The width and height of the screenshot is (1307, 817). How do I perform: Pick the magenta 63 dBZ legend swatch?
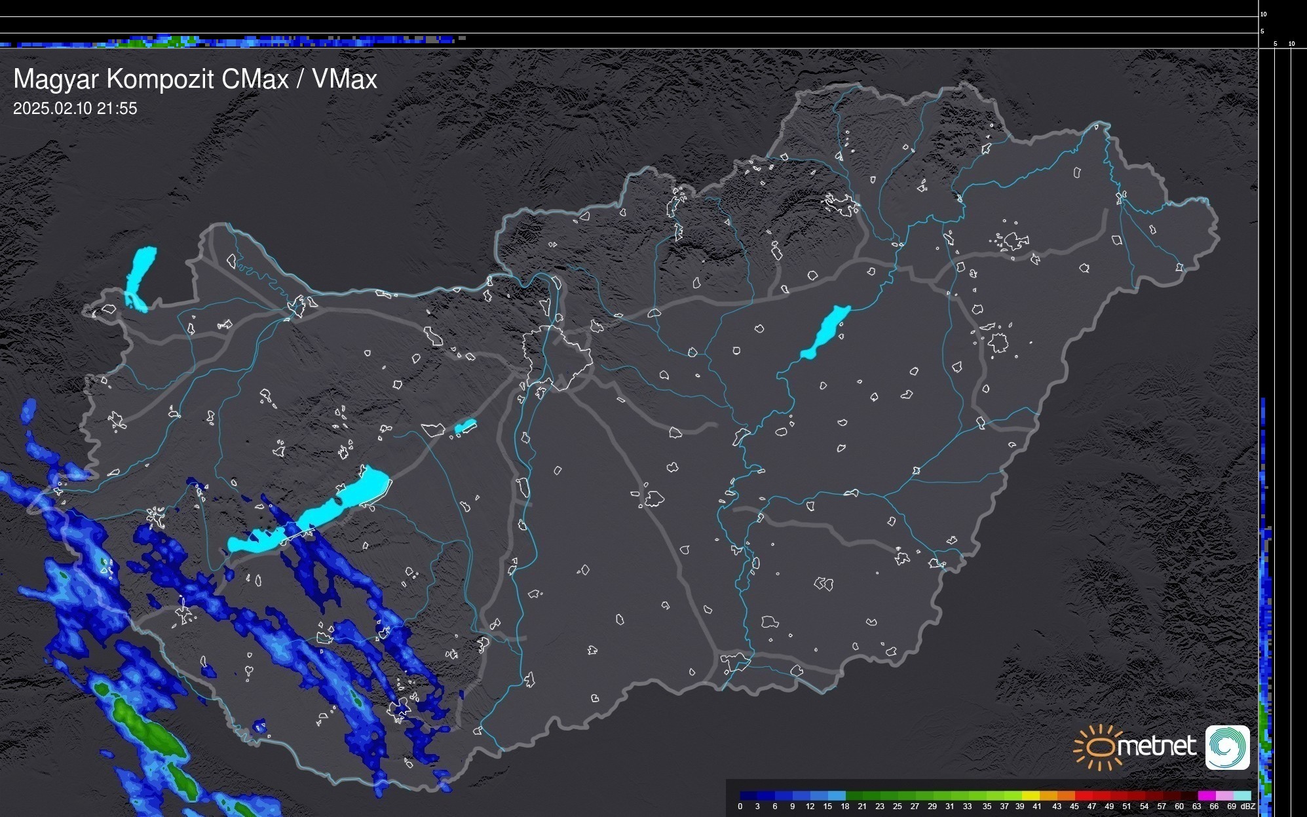point(1207,795)
